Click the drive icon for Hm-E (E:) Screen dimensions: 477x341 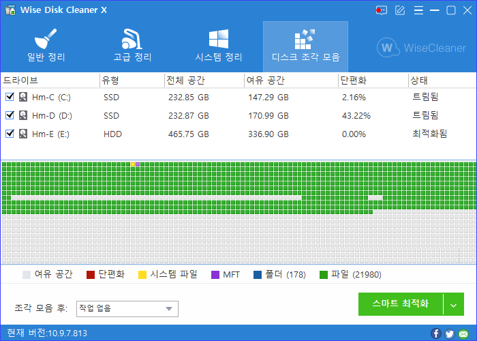click(x=23, y=134)
